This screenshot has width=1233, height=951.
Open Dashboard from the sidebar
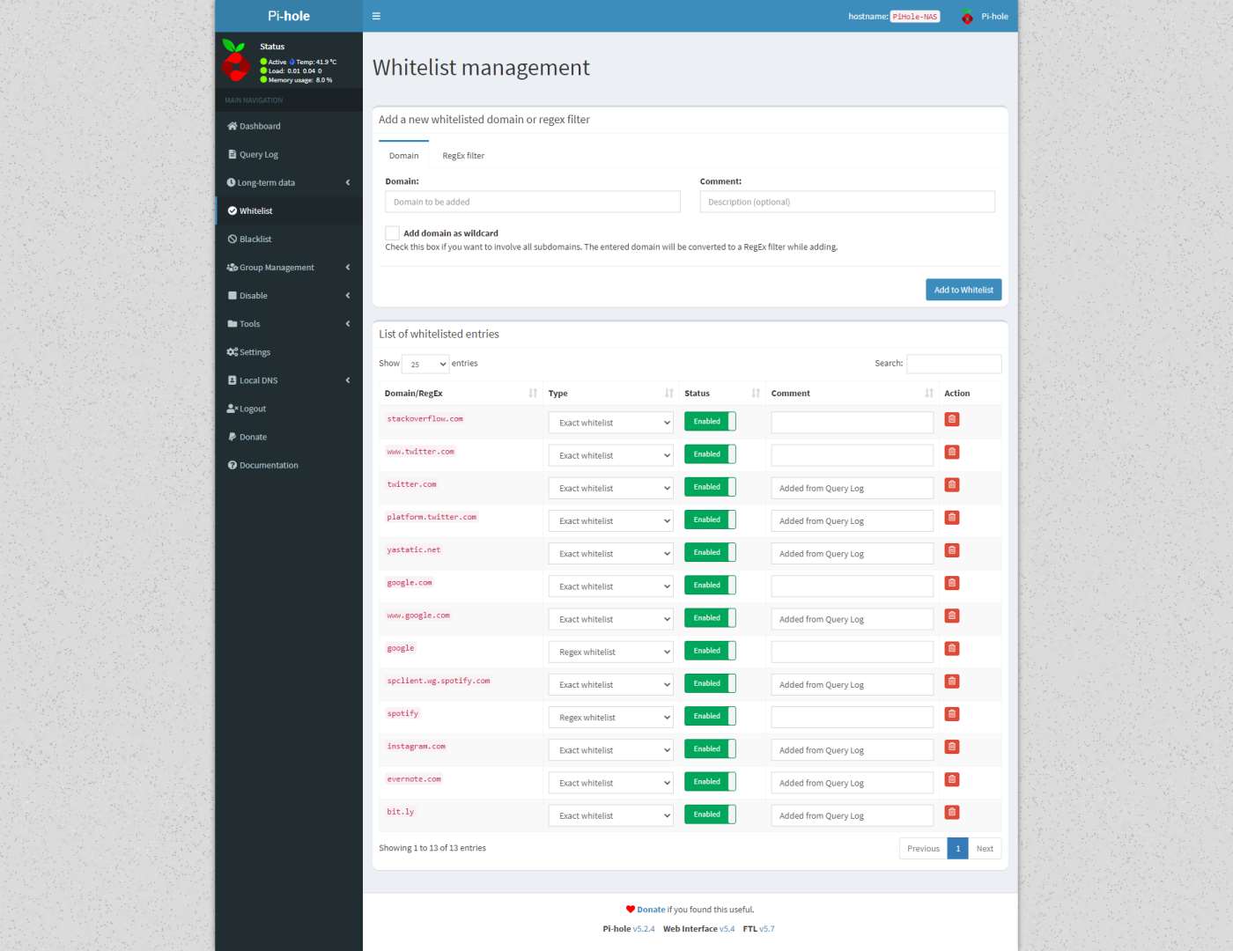[289, 126]
